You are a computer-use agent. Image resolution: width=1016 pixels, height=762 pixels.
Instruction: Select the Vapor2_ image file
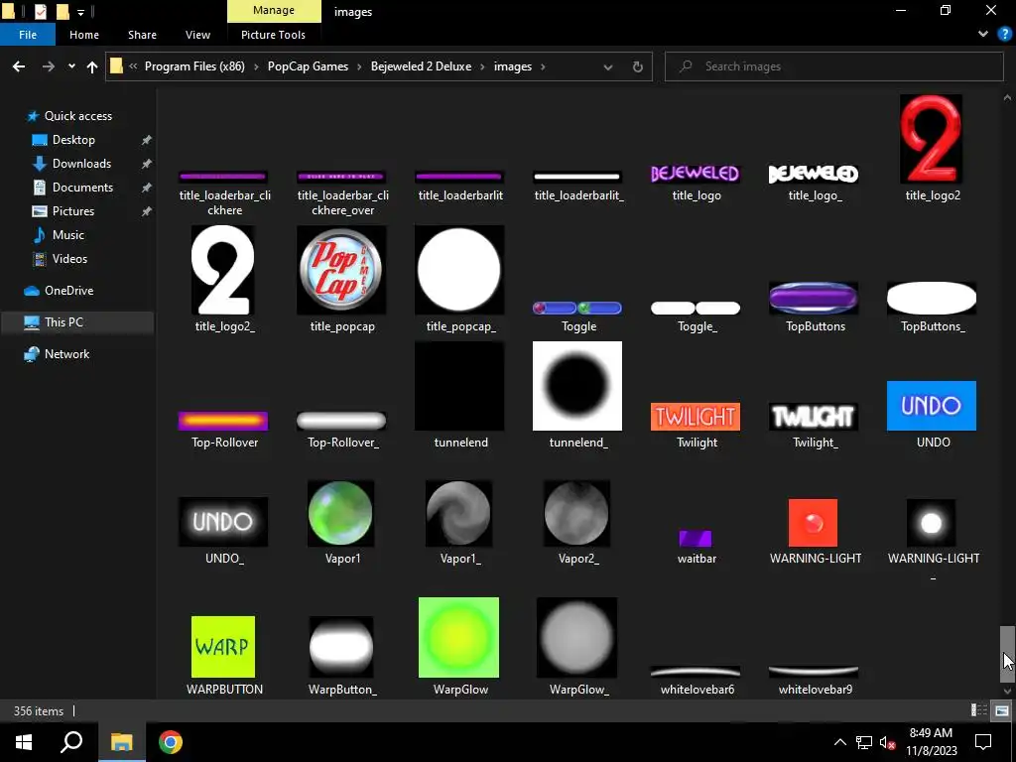coord(577,513)
